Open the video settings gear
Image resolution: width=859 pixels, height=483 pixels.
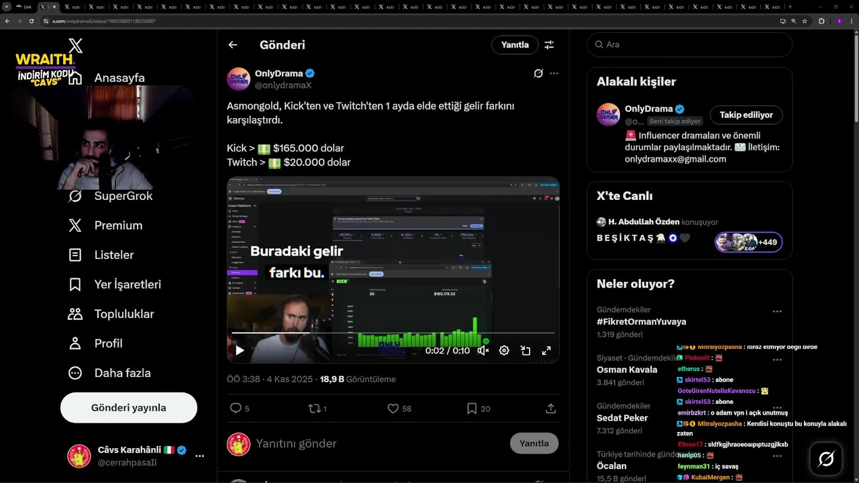tap(504, 350)
